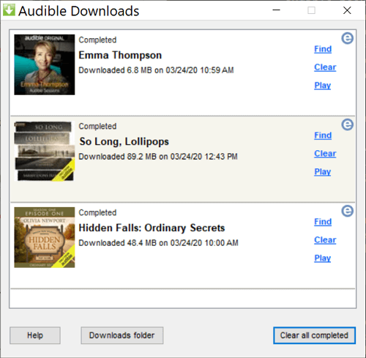Viewport: 366px width, 358px height.
Task: Click the info icon for So Long, Lollipops
Action: pos(347,124)
